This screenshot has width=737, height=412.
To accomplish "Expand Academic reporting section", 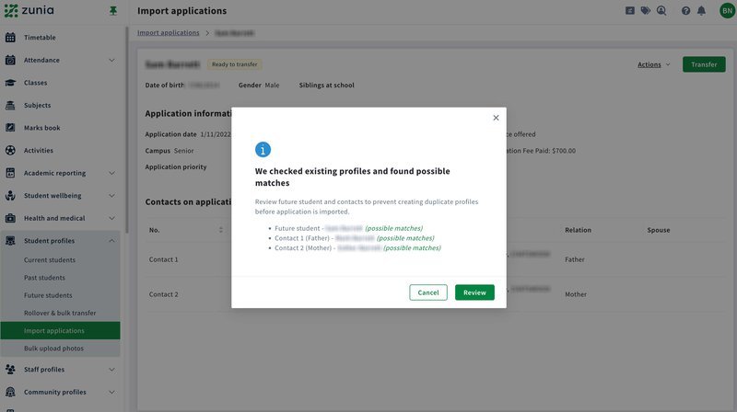I will tap(111, 173).
